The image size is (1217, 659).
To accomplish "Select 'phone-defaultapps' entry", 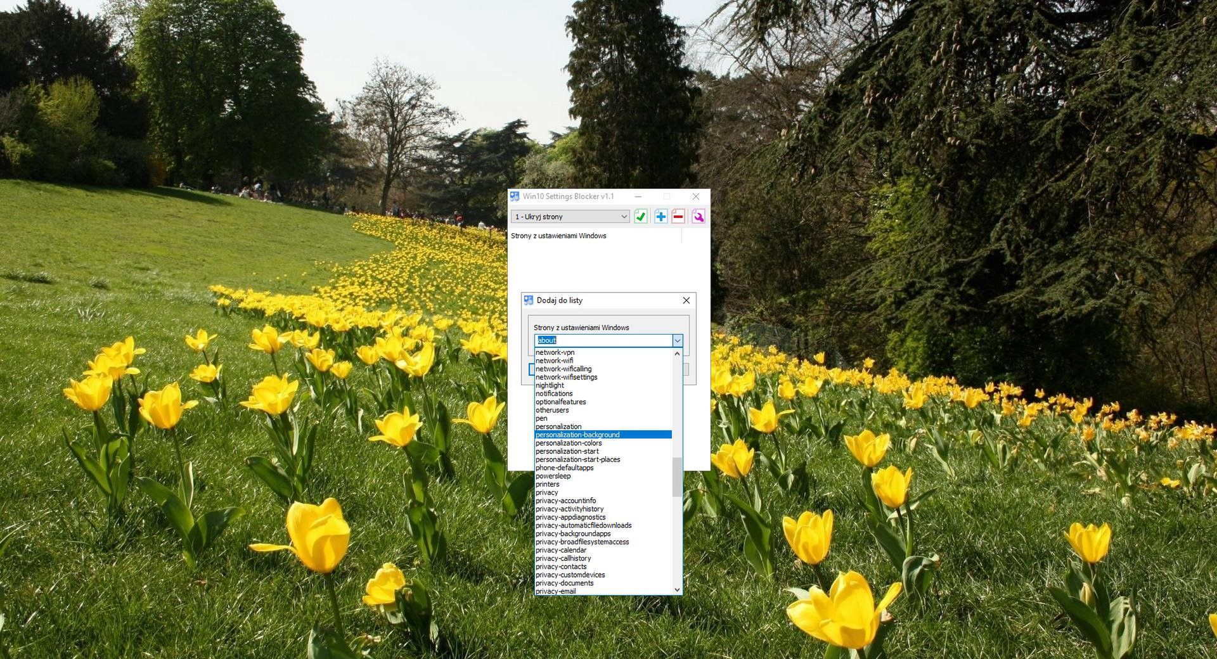I will pos(603,468).
